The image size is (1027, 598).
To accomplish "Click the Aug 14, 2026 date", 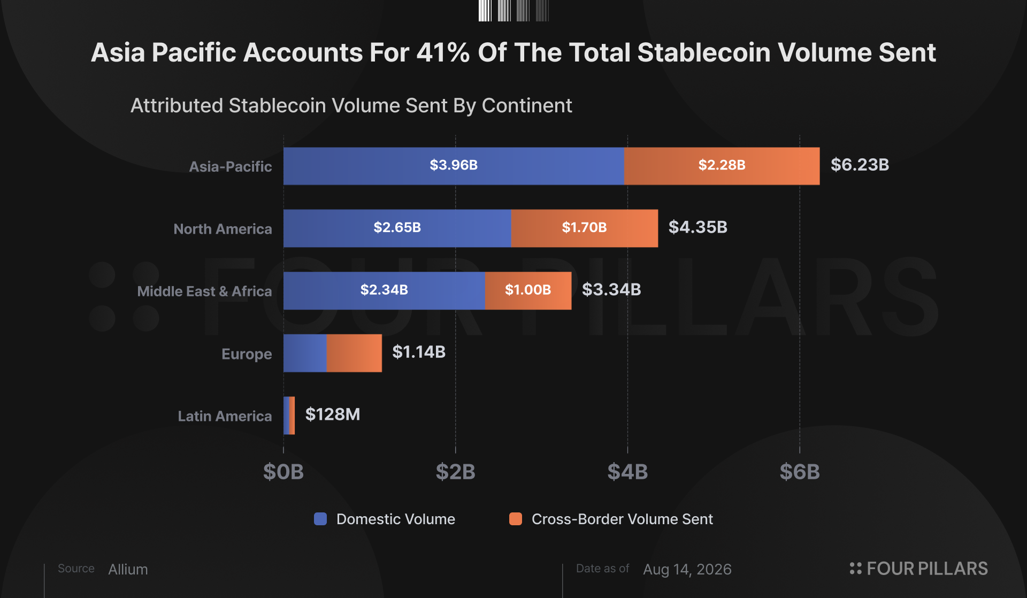I will [x=687, y=569].
